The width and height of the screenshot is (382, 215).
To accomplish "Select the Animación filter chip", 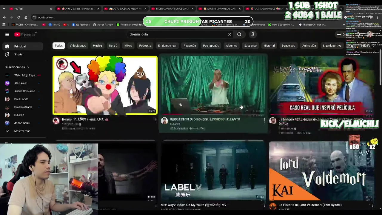I will (x=309, y=46).
